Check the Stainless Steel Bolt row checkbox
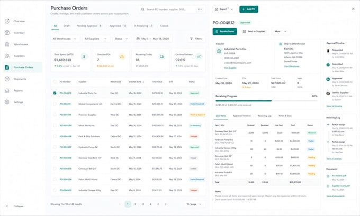The width and height of the screenshot is (360, 216). click(x=55, y=157)
